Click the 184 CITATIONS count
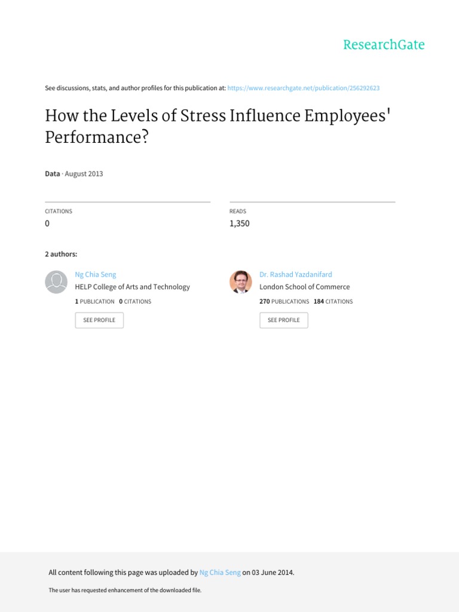 coord(333,302)
